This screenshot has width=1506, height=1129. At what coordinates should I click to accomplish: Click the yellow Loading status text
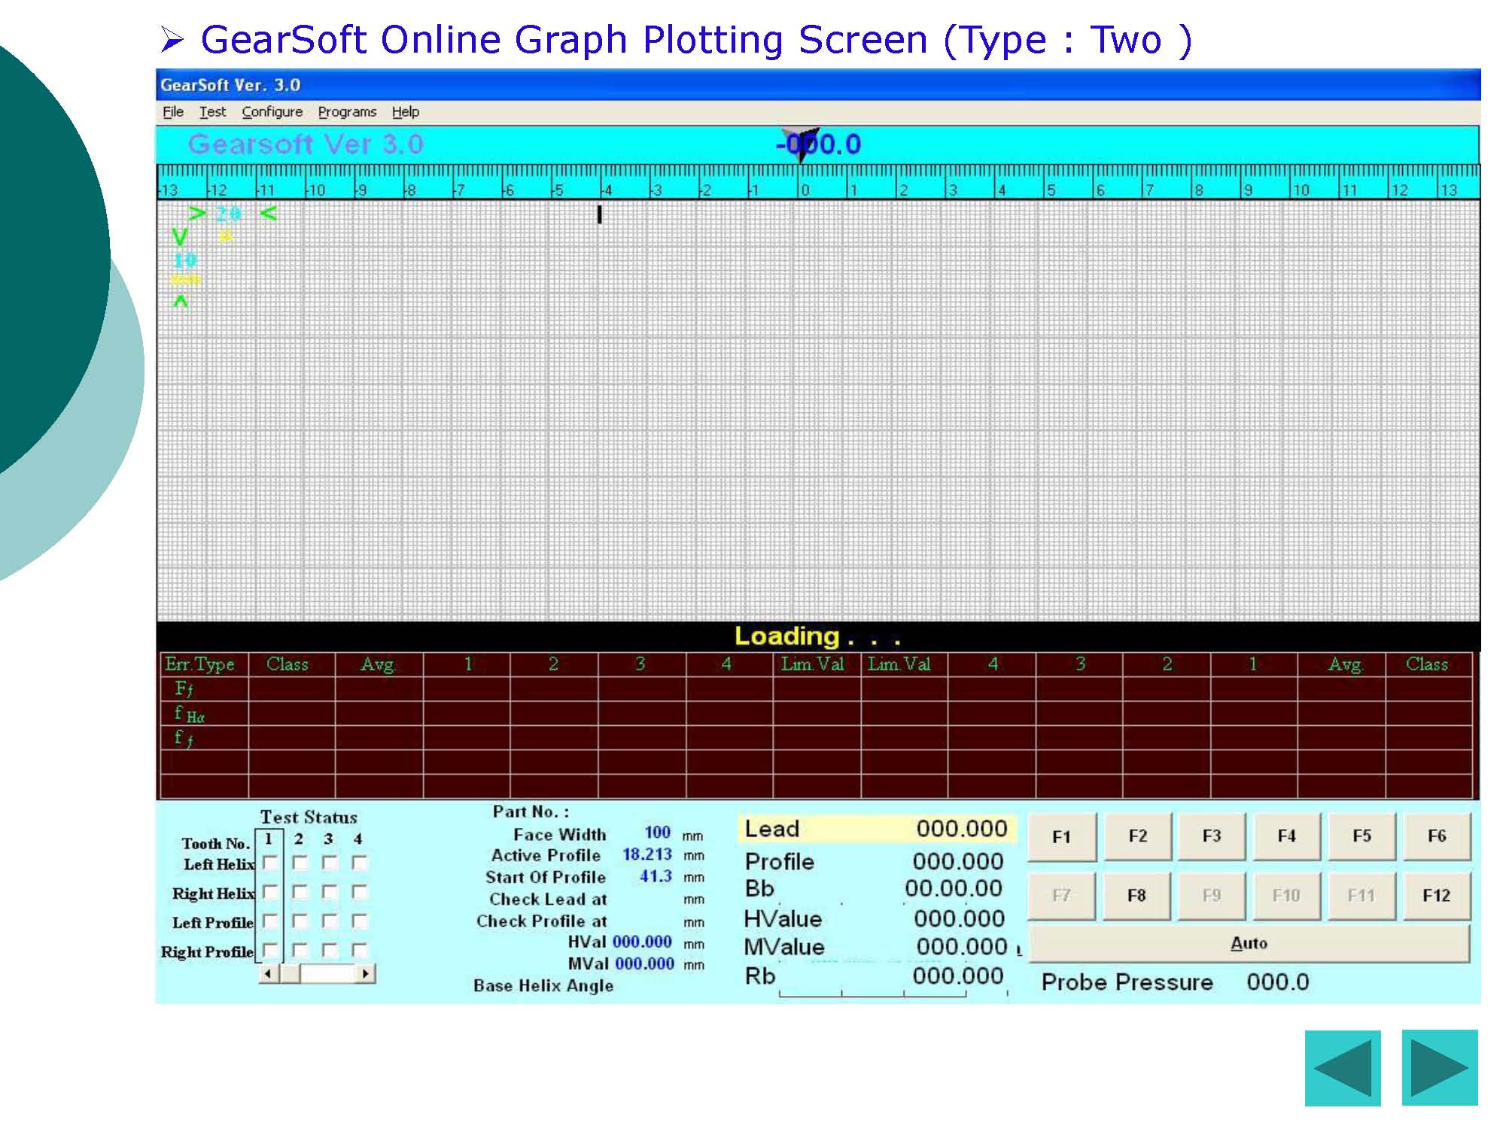coord(818,637)
